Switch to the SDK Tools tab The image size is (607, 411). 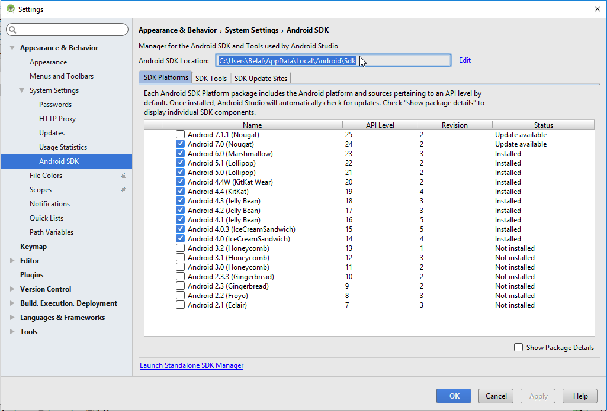[211, 78]
